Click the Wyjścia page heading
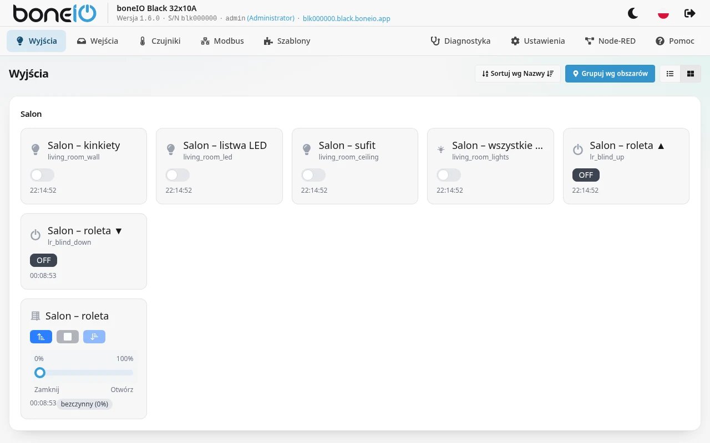The image size is (710, 443). click(x=29, y=74)
